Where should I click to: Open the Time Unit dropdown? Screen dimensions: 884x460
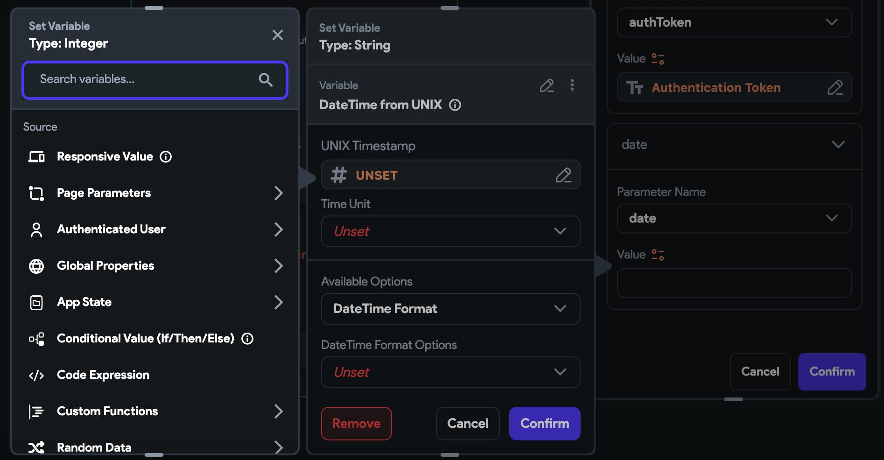450,231
